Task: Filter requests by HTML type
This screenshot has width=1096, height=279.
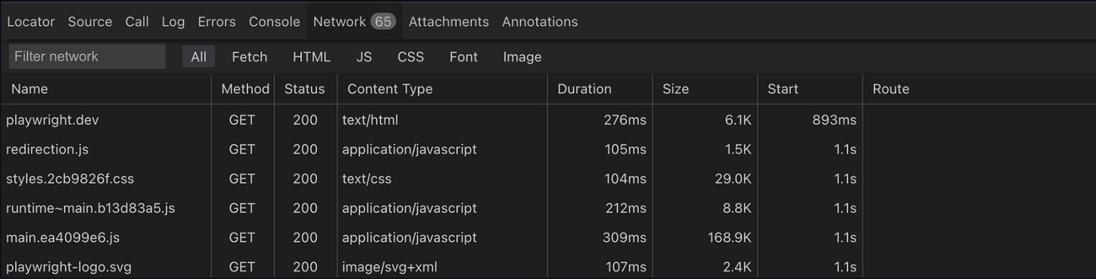Action: click(x=312, y=56)
